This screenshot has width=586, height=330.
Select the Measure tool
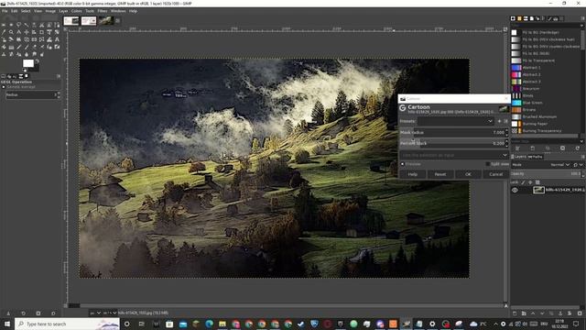pos(18,32)
